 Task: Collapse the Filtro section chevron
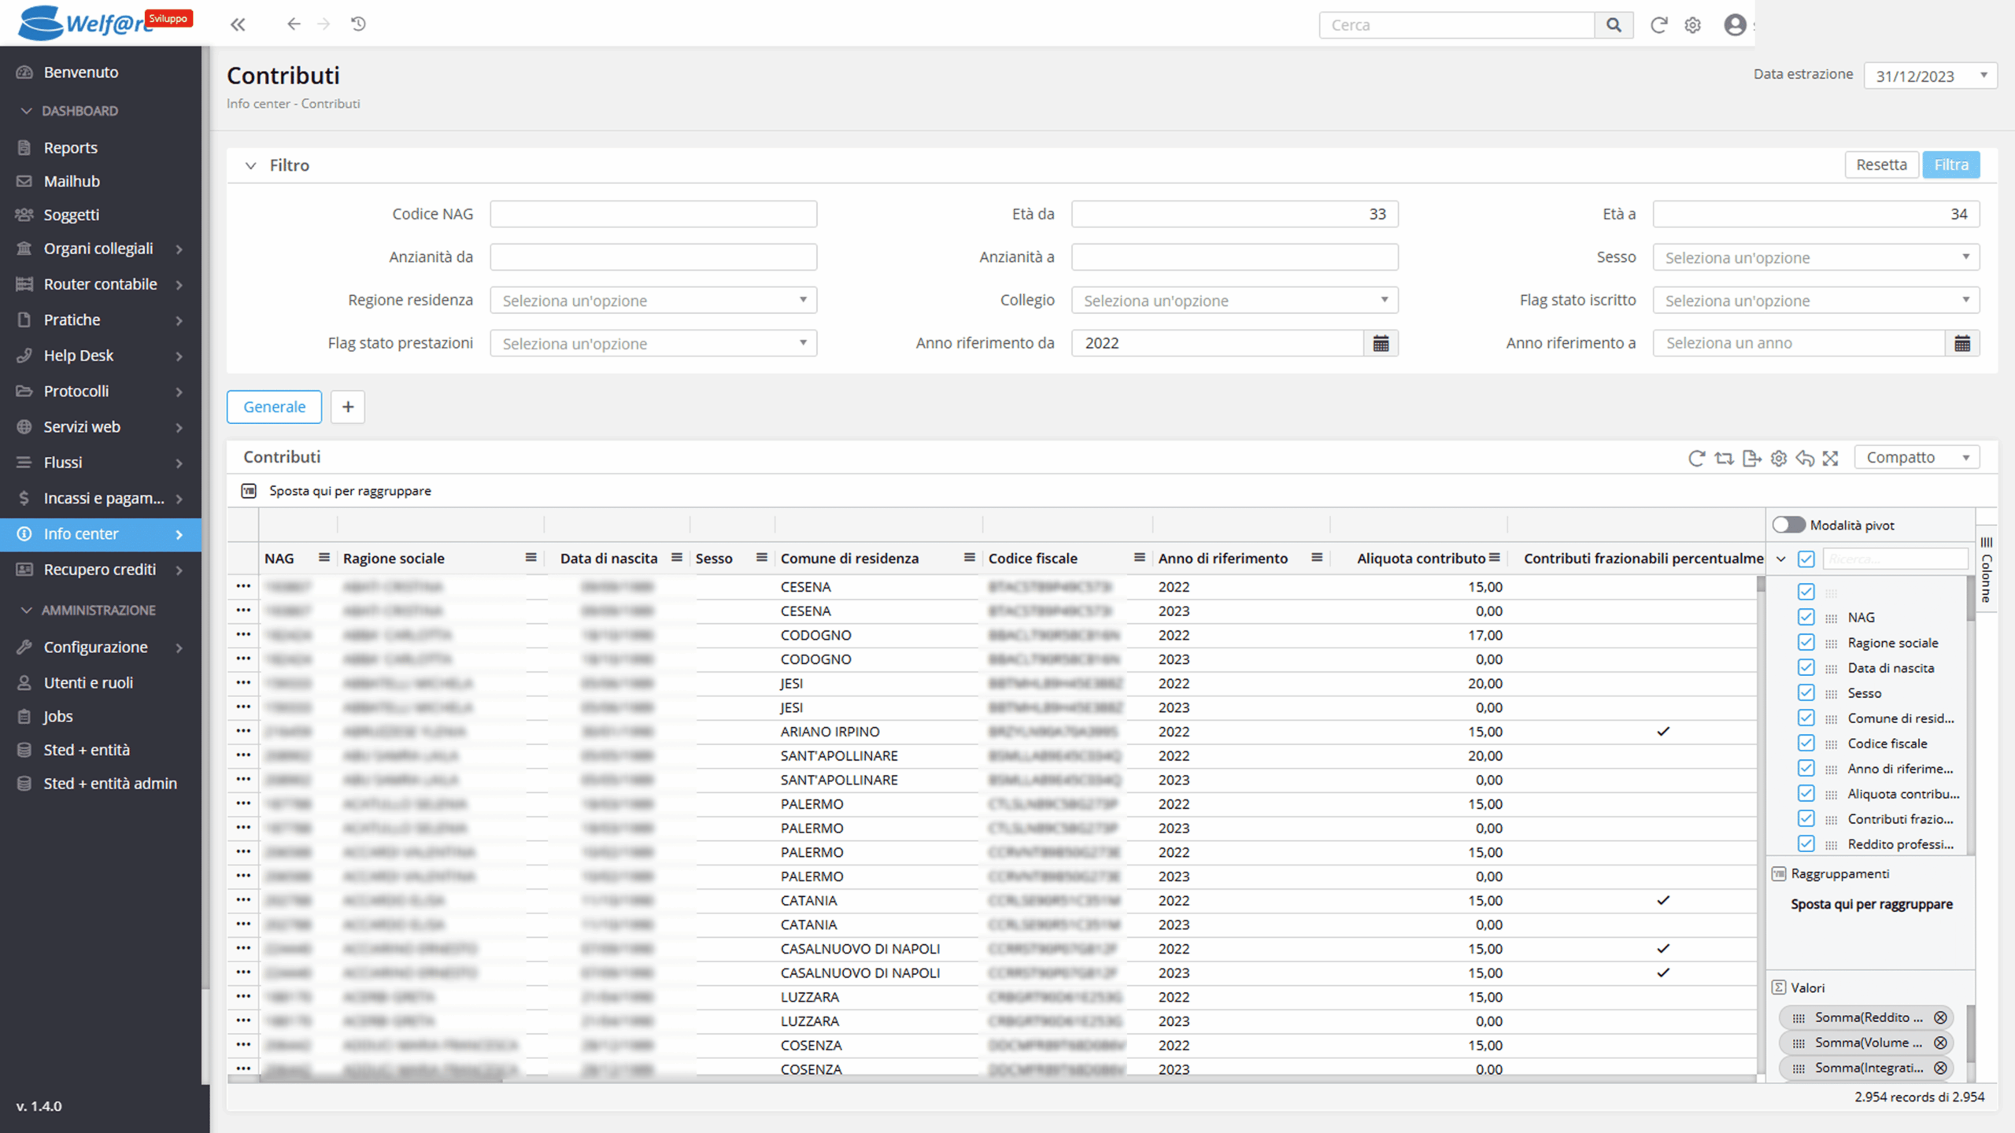(x=250, y=165)
